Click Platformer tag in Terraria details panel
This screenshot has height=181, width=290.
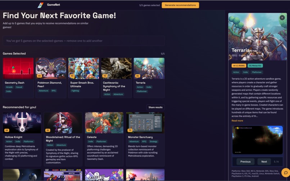[x=257, y=72]
